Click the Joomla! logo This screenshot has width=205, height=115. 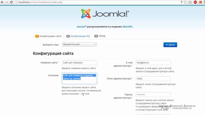(105, 13)
